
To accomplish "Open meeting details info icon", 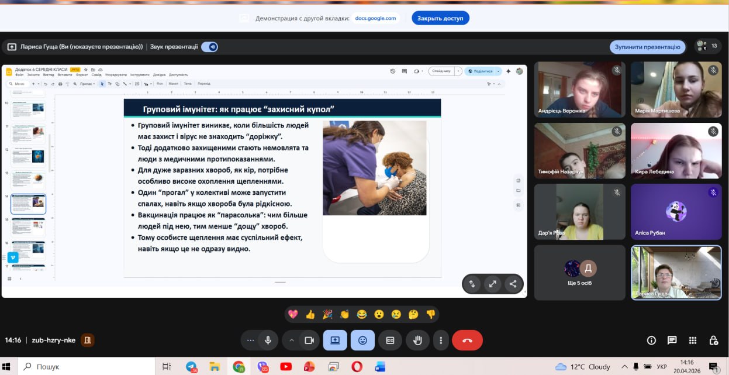I will [651, 340].
